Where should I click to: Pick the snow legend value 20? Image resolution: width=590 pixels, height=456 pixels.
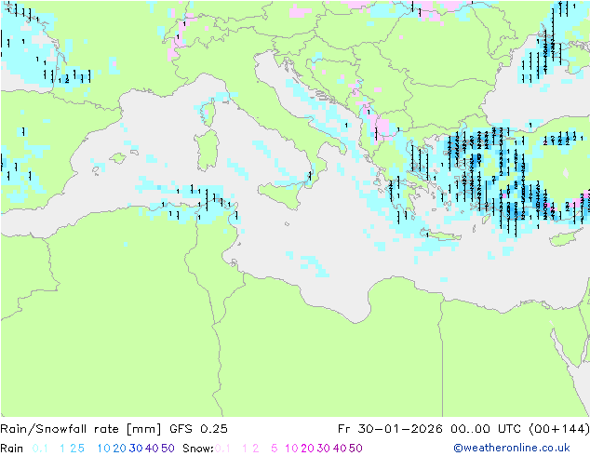point(307,449)
